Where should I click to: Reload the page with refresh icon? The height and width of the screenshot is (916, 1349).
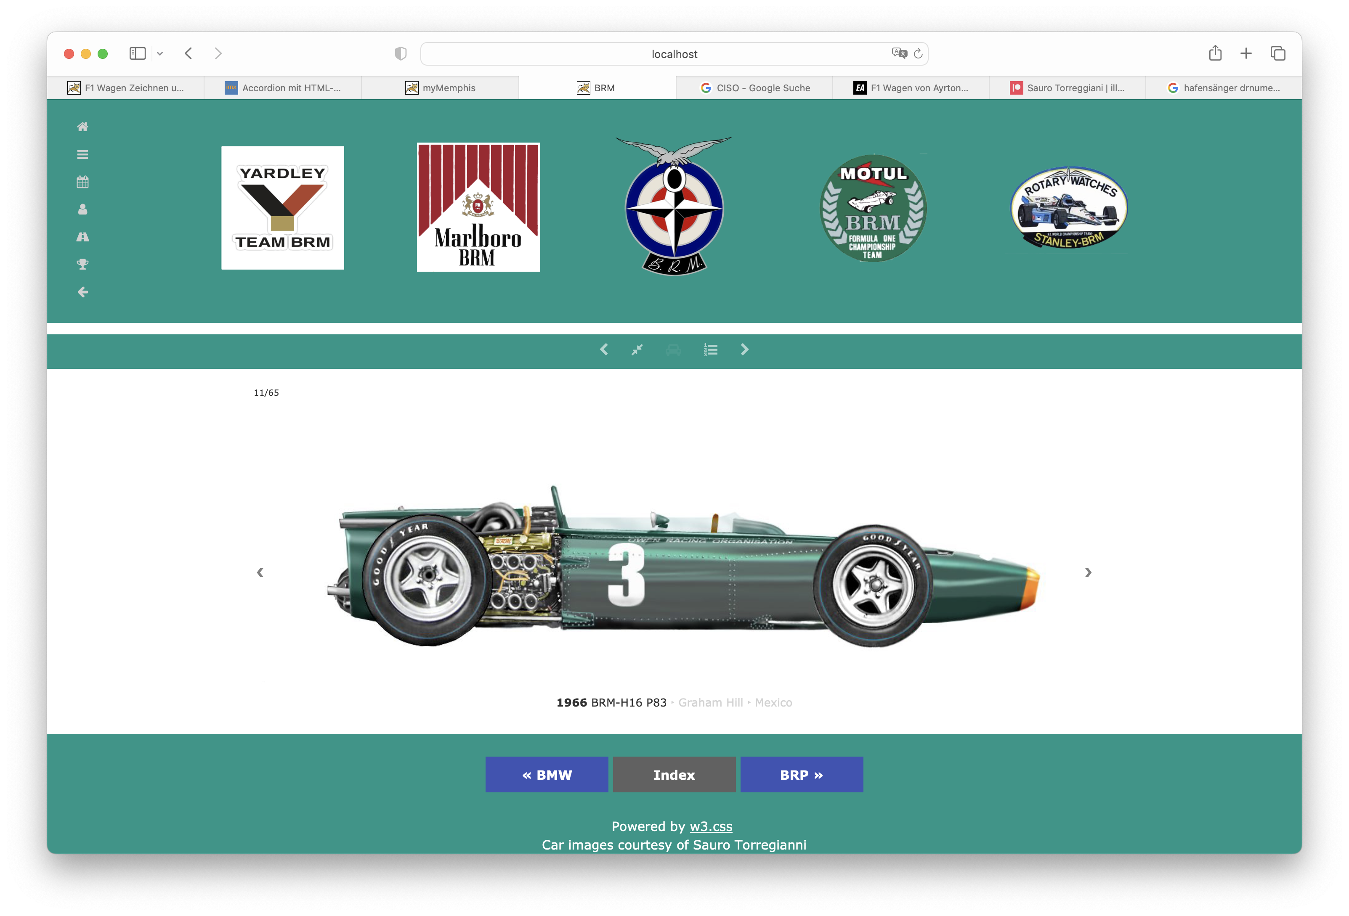coord(918,53)
